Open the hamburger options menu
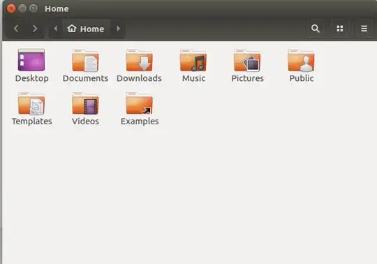 tap(364, 29)
